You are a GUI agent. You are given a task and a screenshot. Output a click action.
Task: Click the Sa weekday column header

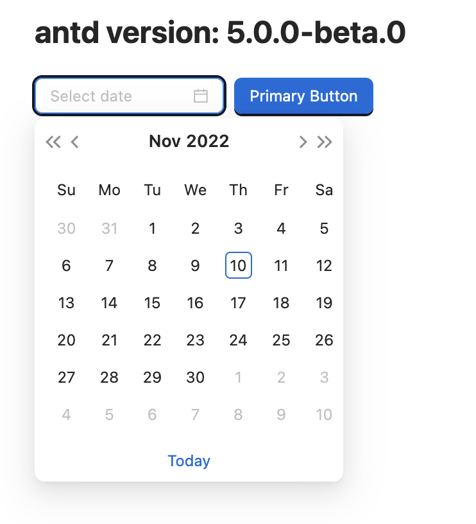coord(324,190)
